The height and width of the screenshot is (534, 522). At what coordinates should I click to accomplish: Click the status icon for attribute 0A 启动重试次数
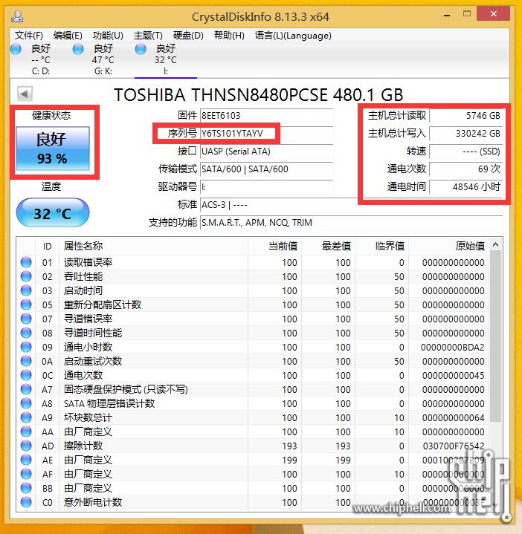tap(26, 361)
